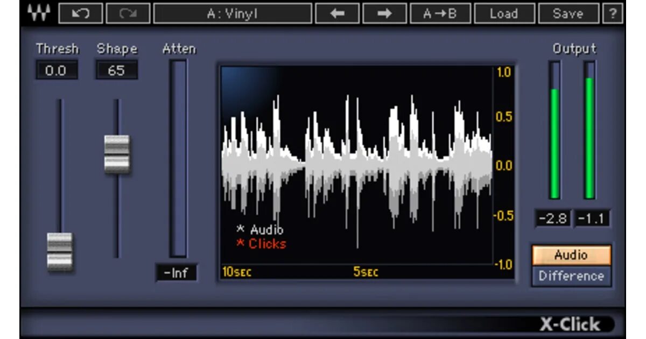This screenshot has width=646, height=339.
Task: Grab the Shape slider handle
Action: pyautogui.click(x=117, y=154)
